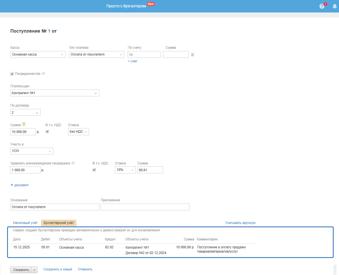339x275 pixels.
Task: Open the help question mark icon
Action: point(322,6)
